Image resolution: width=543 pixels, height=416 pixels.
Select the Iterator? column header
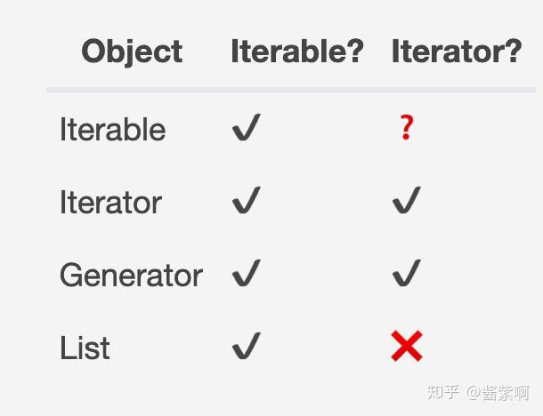click(457, 51)
